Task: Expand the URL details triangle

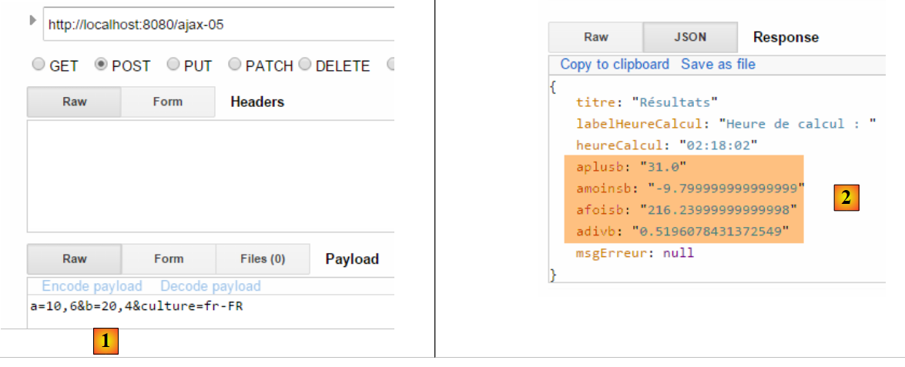Action: point(32,20)
